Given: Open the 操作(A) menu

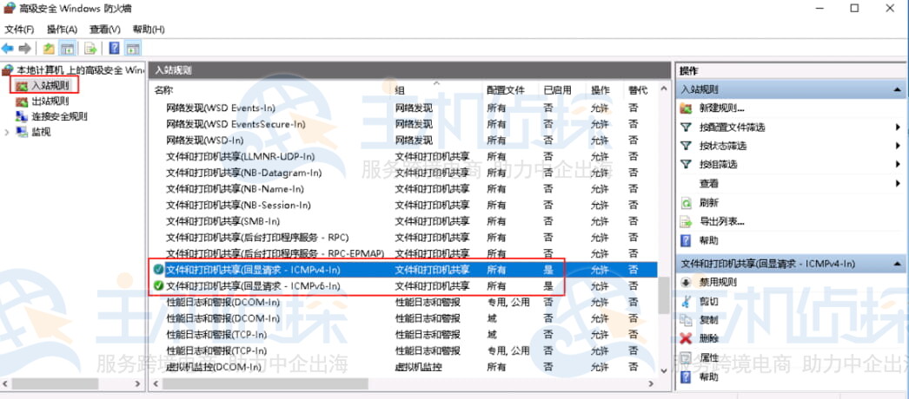Looking at the screenshot, I should pos(62,29).
